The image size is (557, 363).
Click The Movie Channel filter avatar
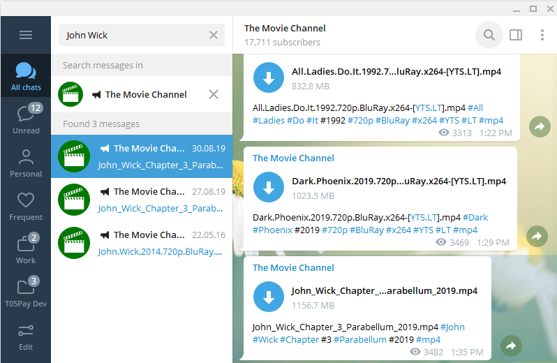pos(70,94)
